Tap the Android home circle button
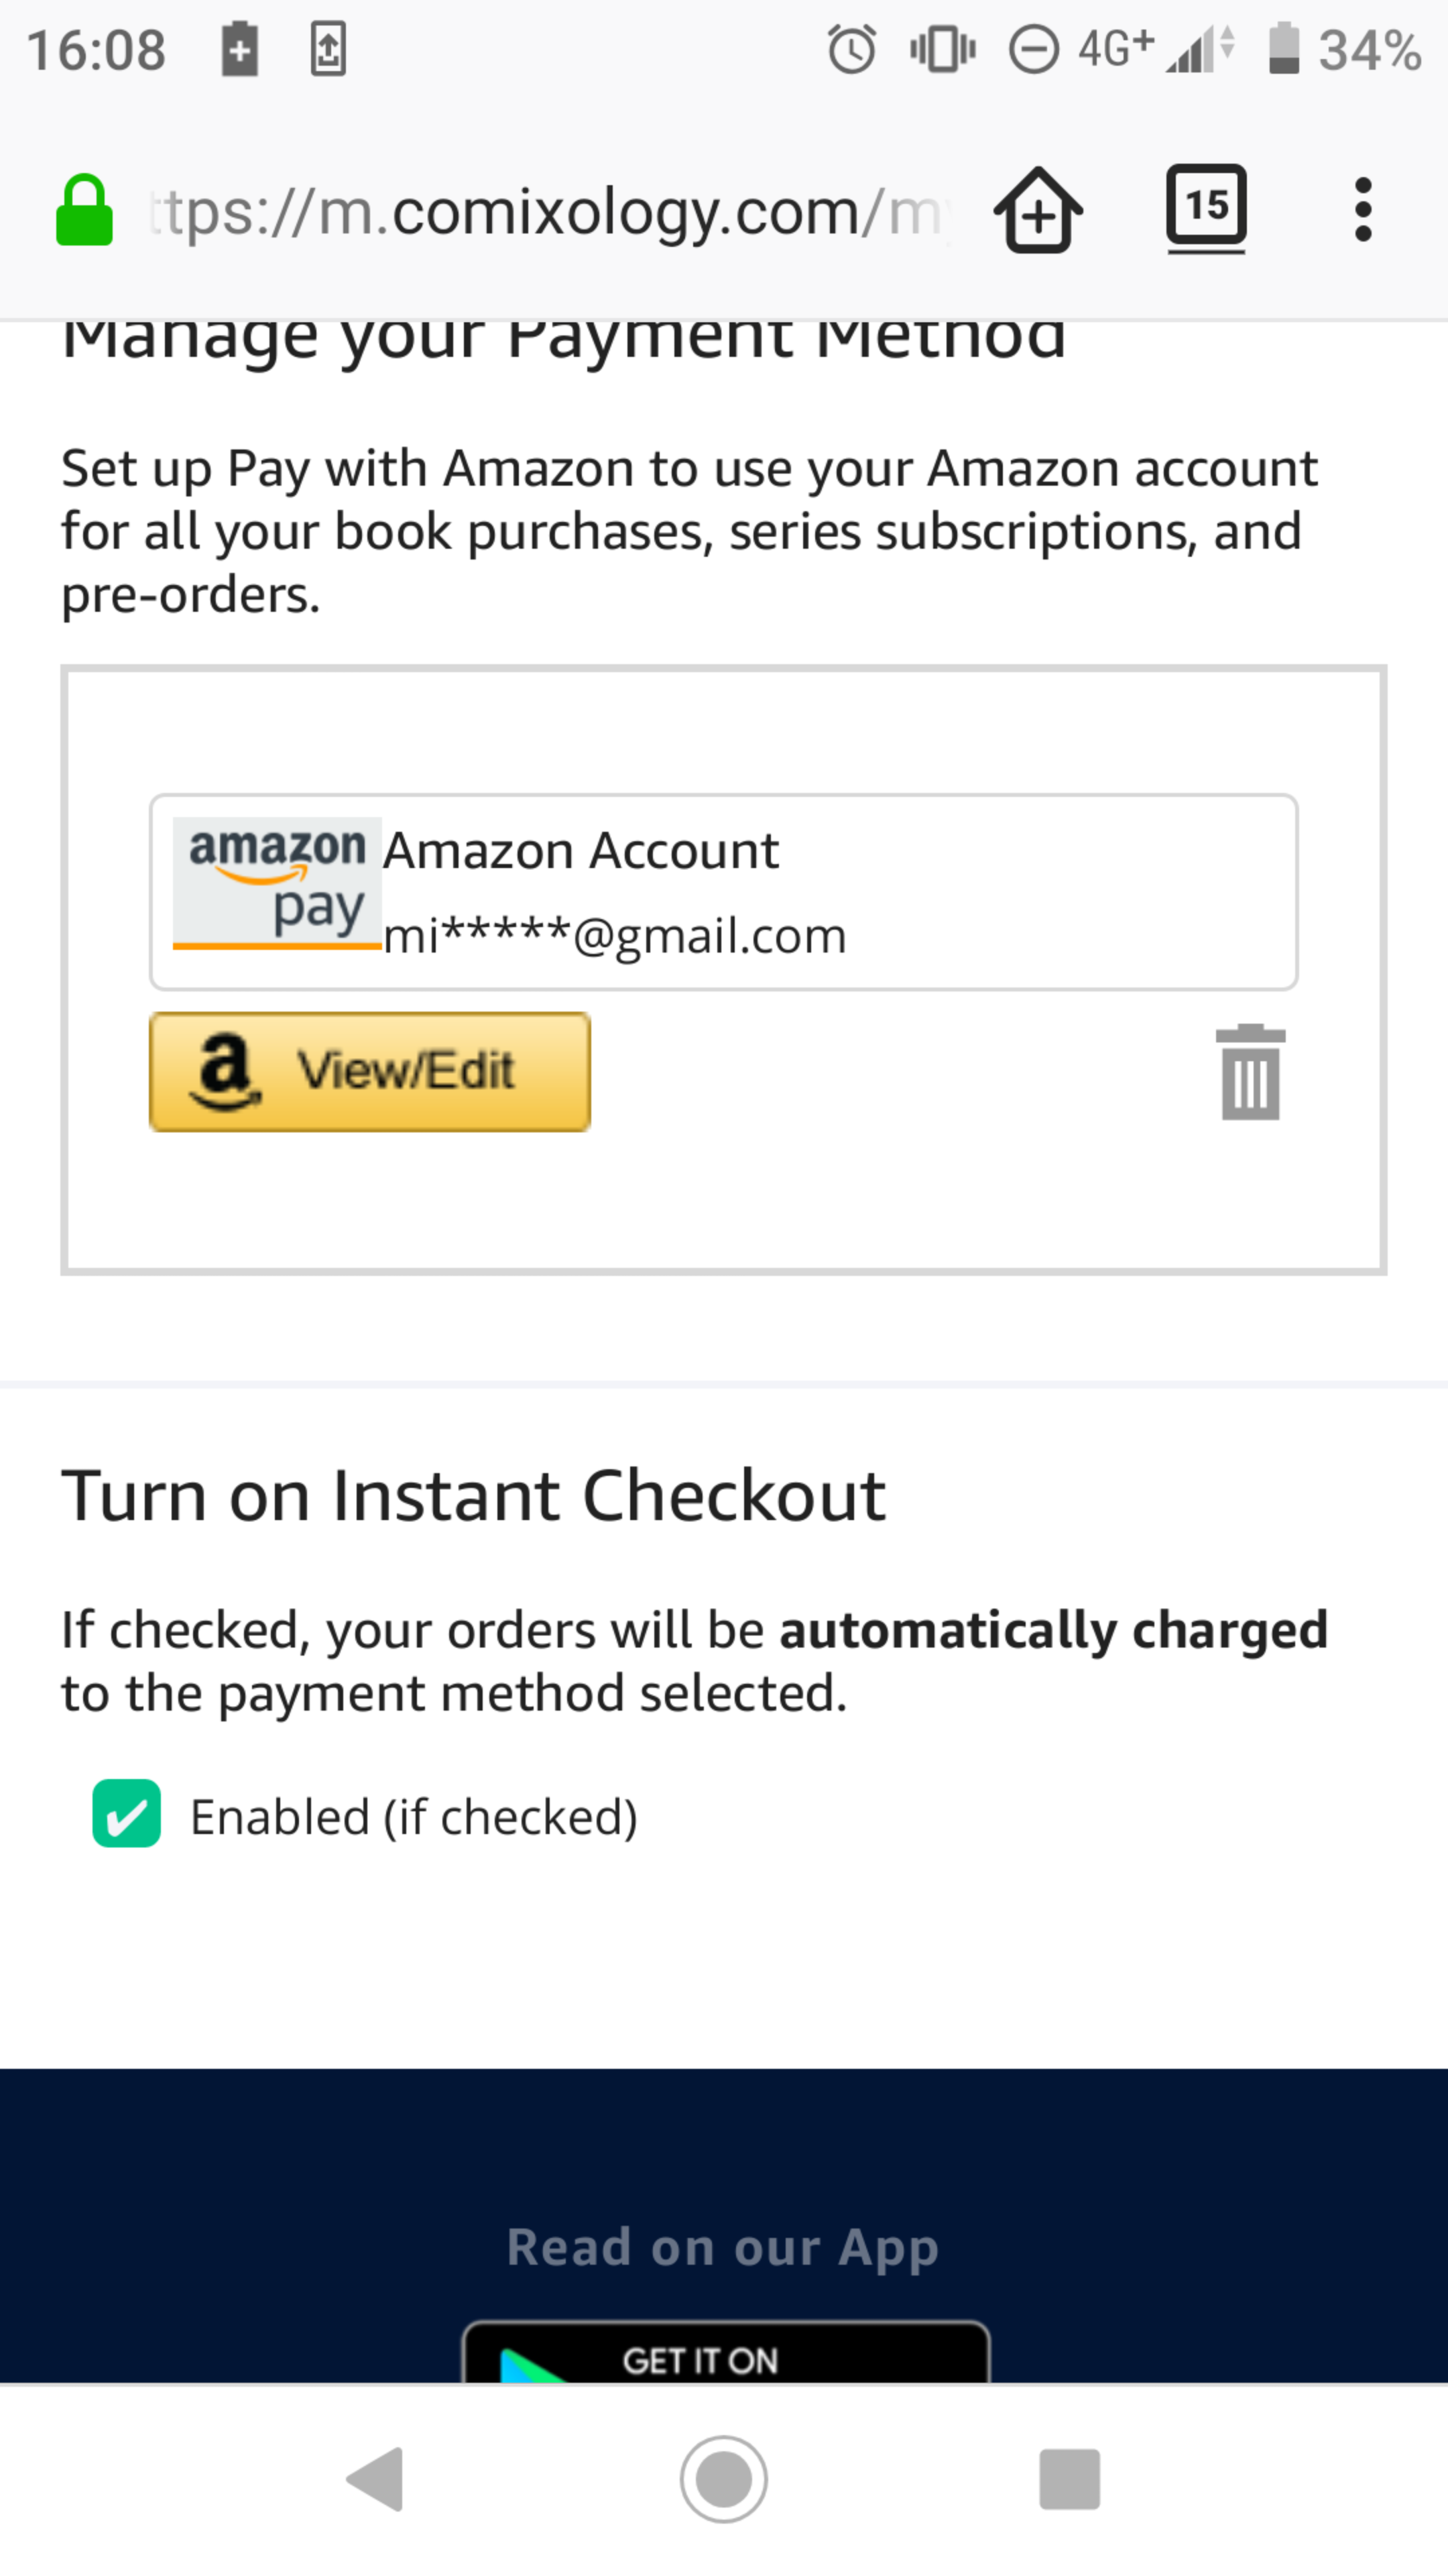Viewport: 1448px width, 2576px height. coord(723,2479)
